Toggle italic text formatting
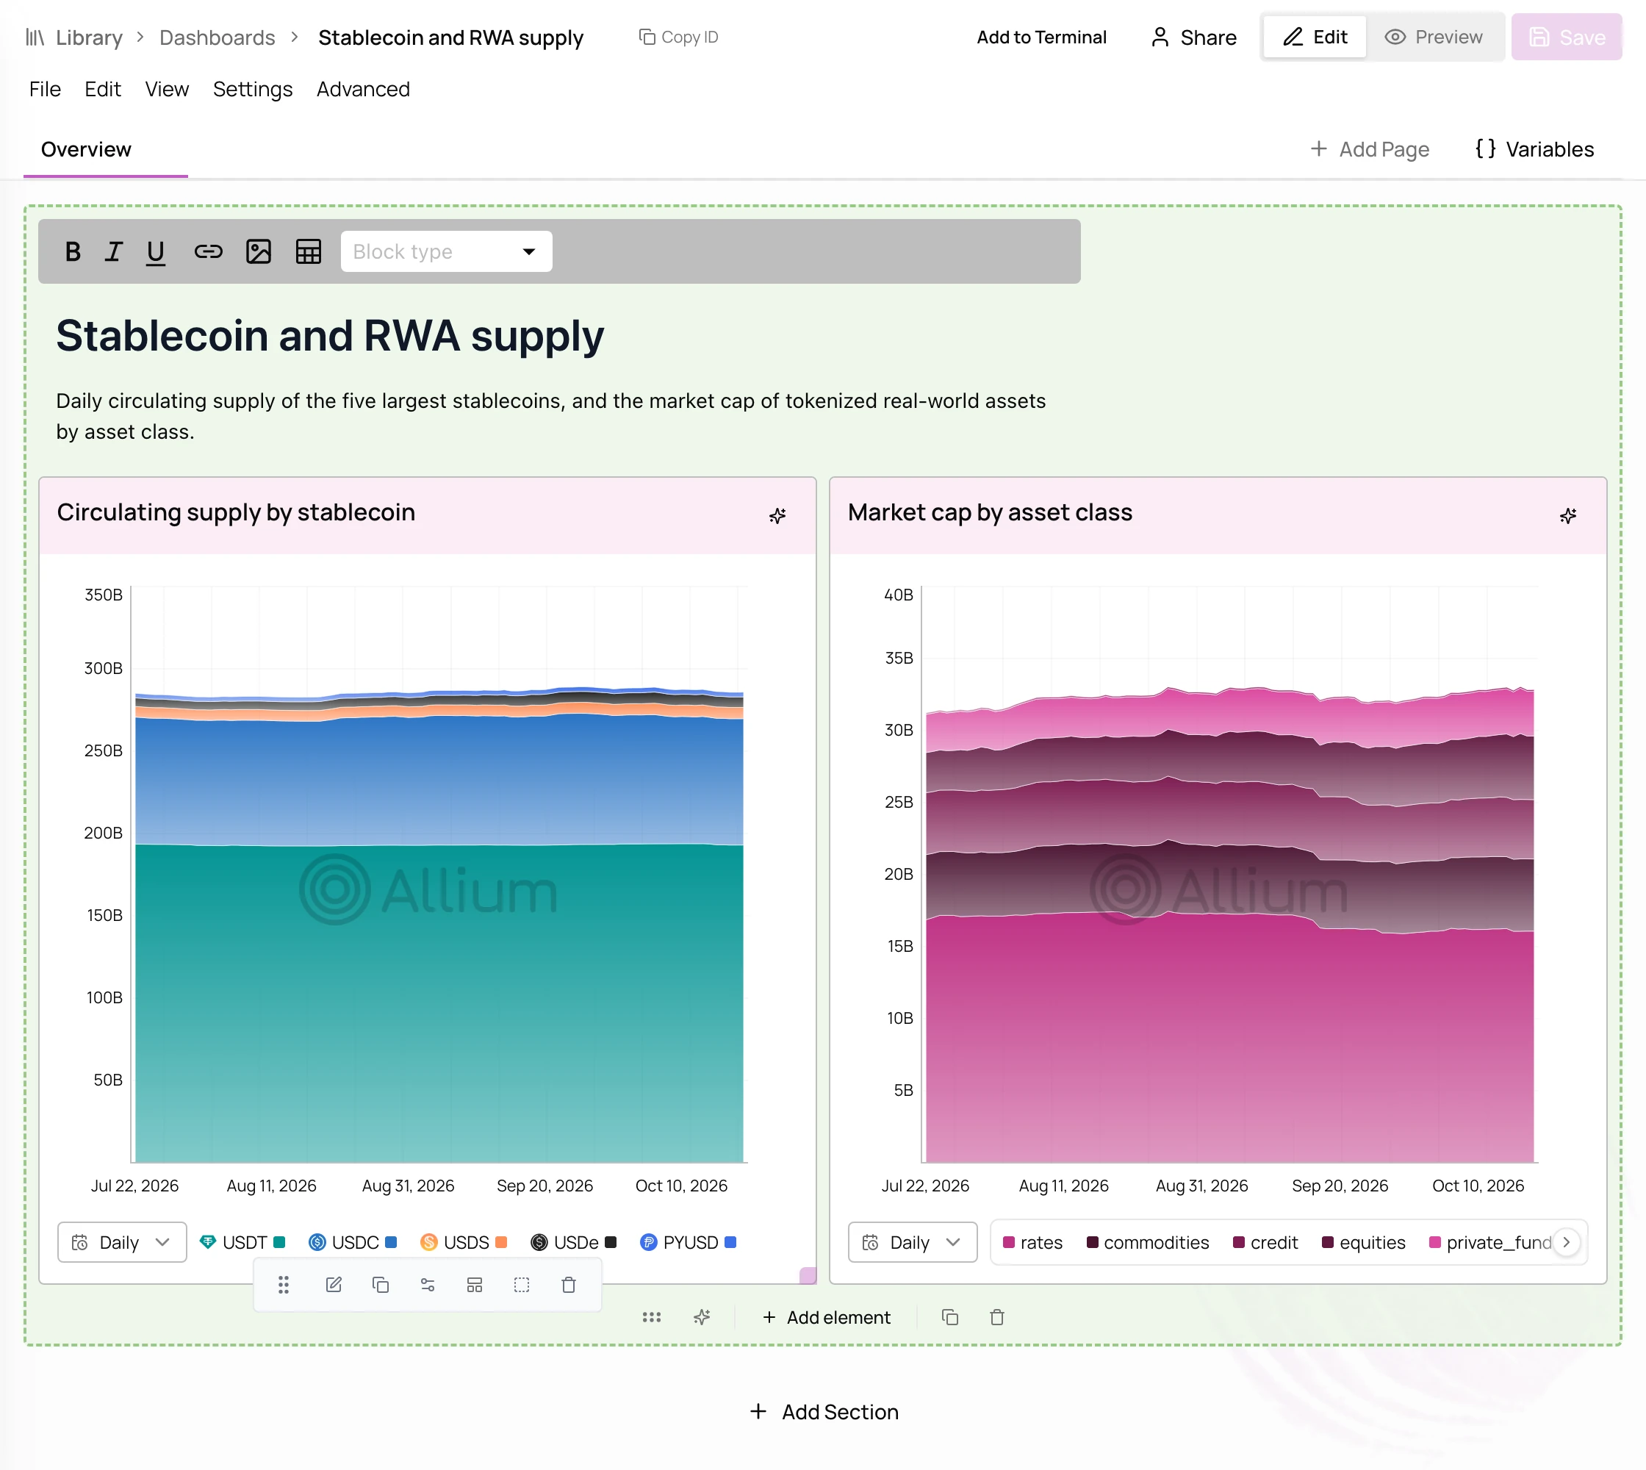 click(x=113, y=252)
